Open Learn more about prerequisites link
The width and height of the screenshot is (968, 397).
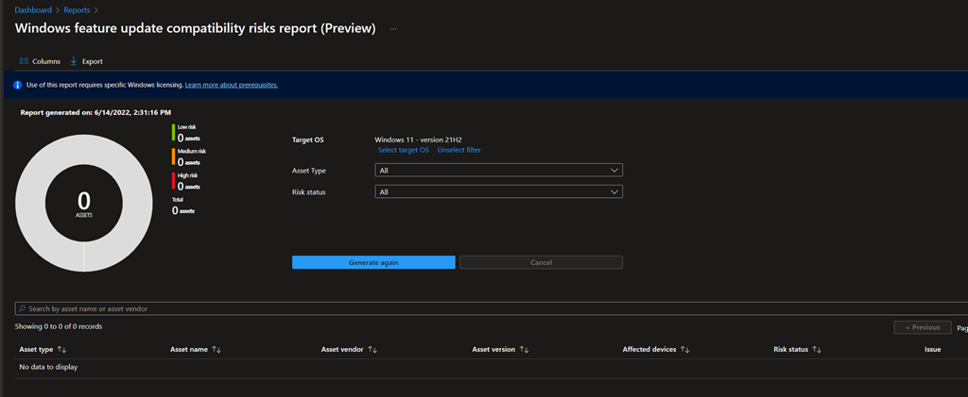click(232, 85)
